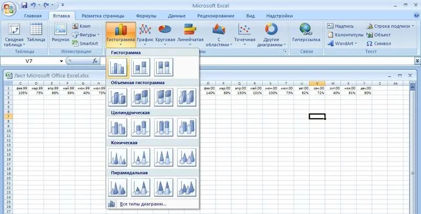Viewport: 421px width, 214px height.
Task: Open the WordArt gallery
Action: 342,43
